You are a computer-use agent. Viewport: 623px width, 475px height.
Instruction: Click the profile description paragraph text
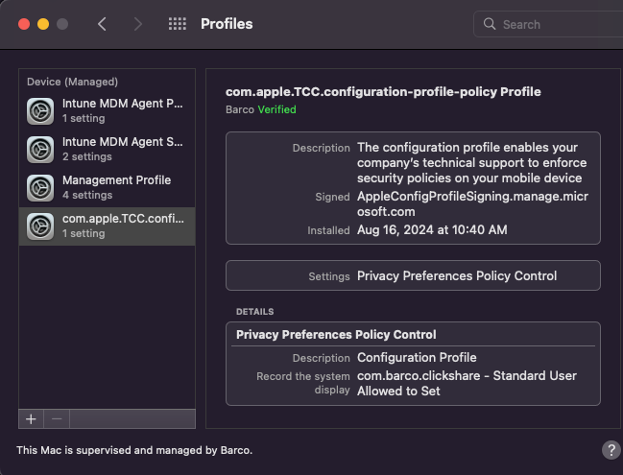(x=471, y=163)
